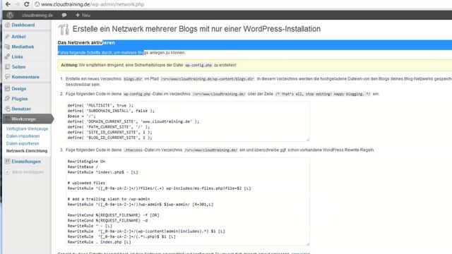Image resolution: width=452 pixels, height=254 pixels.
Task: Open the comments bubble in admin bar
Action: click(64, 16)
